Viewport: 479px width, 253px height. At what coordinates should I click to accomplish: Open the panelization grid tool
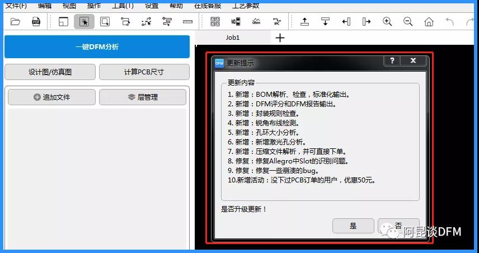click(215, 22)
